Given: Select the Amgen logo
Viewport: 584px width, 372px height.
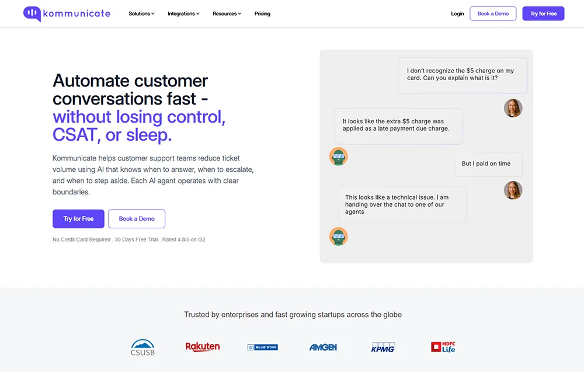Looking at the screenshot, I should (323, 347).
